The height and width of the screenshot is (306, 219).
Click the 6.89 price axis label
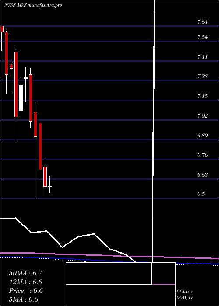tap(202, 135)
